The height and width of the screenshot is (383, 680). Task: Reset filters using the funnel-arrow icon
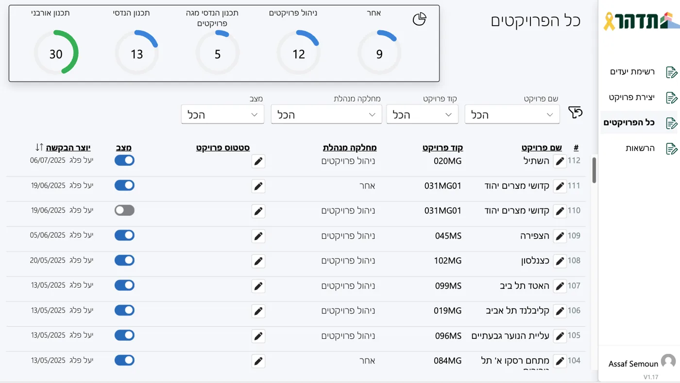(x=576, y=113)
